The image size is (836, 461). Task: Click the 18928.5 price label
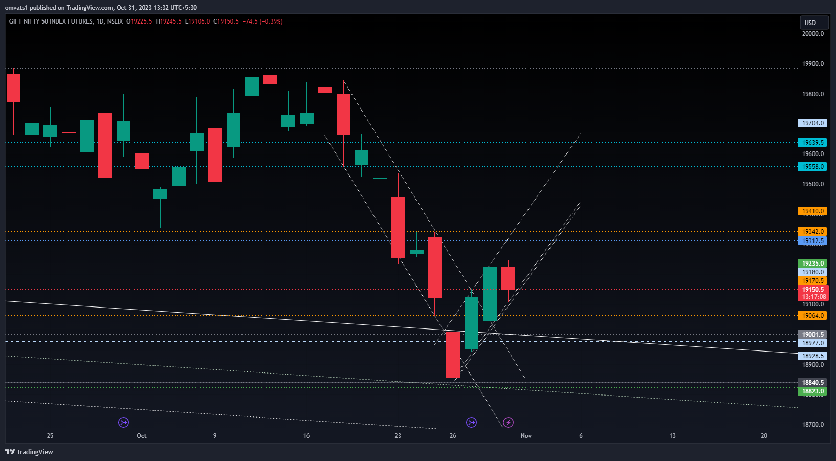[x=812, y=356]
